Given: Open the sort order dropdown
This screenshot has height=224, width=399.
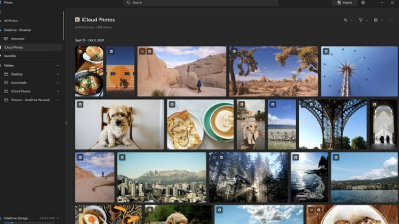Looking at the screenshot, I should [347, 20].
